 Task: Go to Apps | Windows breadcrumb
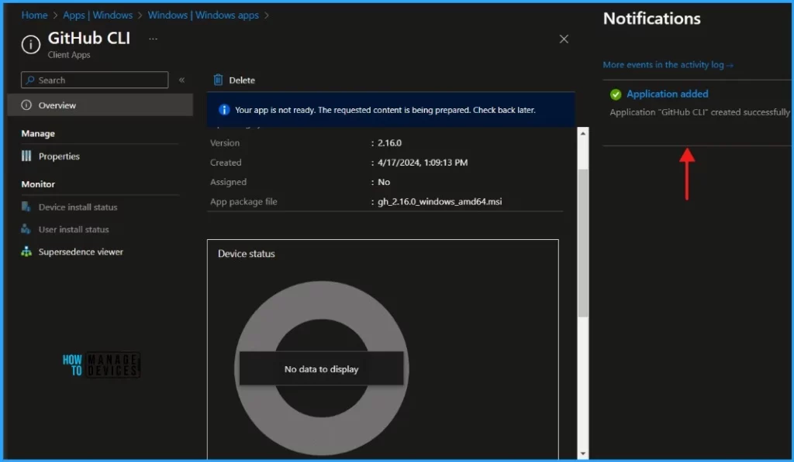tap(98, 15)
